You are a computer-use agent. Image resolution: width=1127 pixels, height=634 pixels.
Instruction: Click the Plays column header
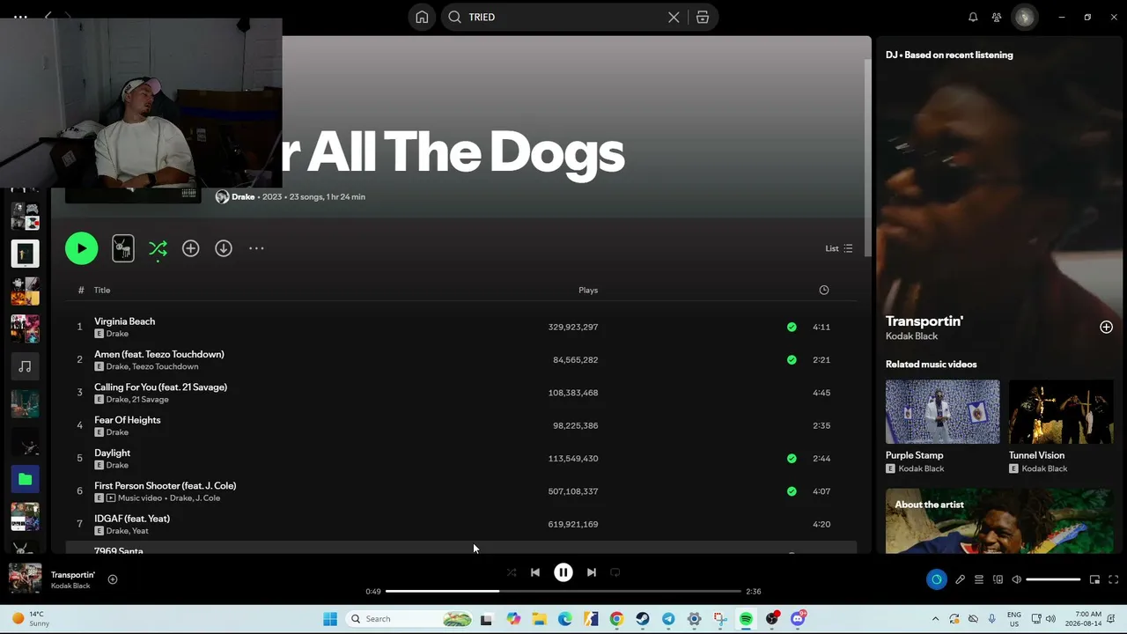tap(588, 290)
